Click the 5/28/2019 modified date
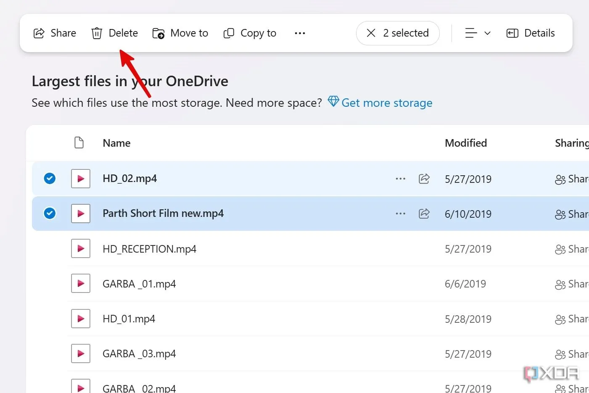The image size is (589, 393). click(468, 319)
